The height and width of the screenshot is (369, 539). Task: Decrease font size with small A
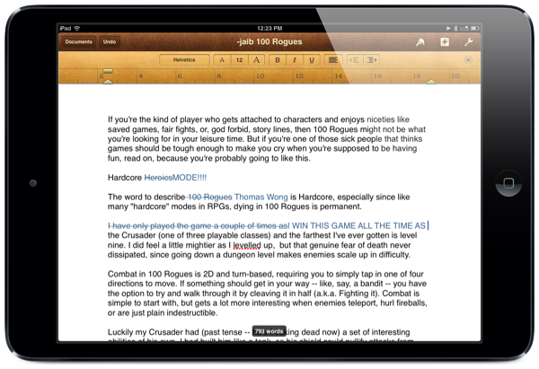[222, 60]
